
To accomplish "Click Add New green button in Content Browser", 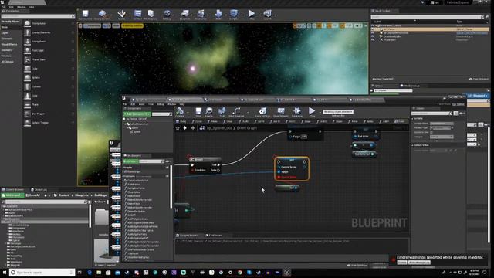I will pos(12,195).
